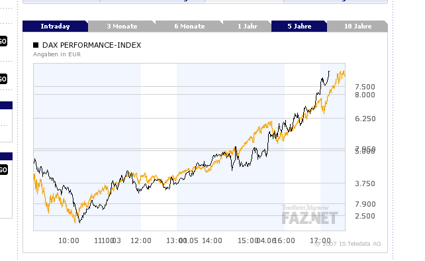Open the 10 Jahre chart tab
This screenshot has width=425, height=261.
357,26
